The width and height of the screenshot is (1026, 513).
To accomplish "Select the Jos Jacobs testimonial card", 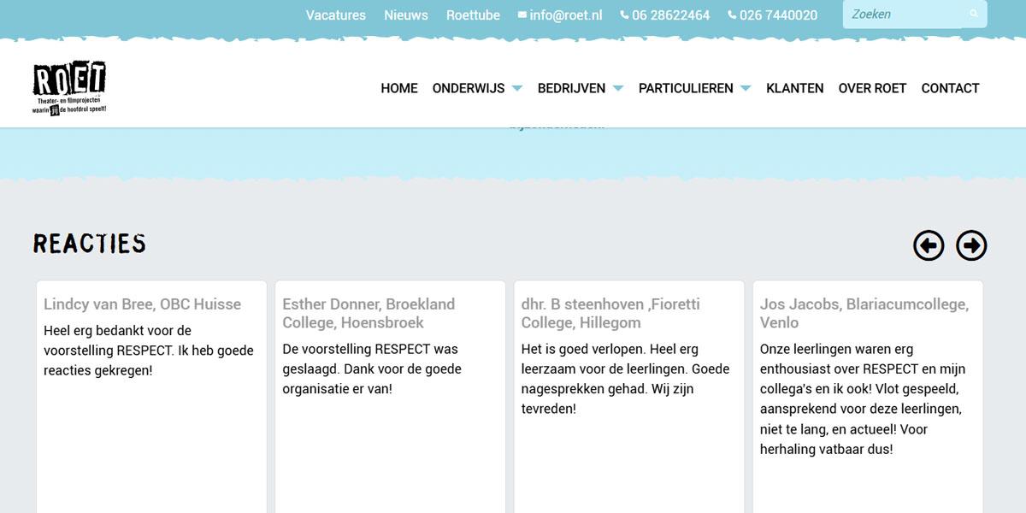I will [x=867, y=393].
